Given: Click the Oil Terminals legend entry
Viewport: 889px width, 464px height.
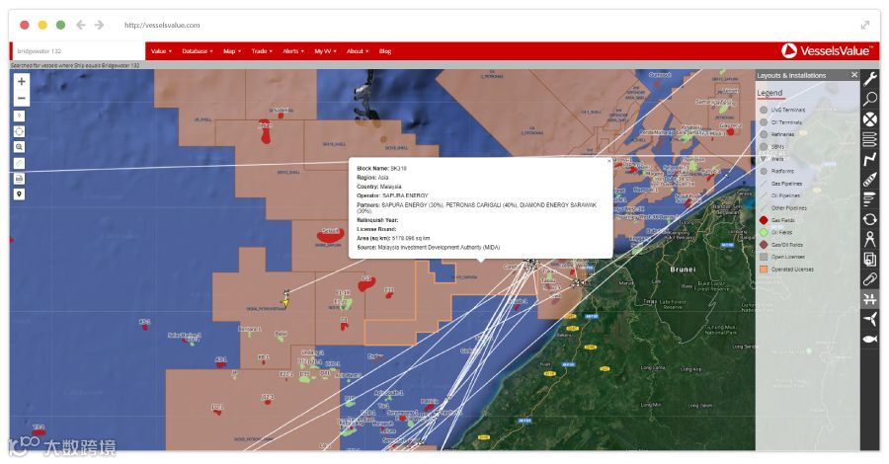Looking at the screenshot, I should (781, 122).
